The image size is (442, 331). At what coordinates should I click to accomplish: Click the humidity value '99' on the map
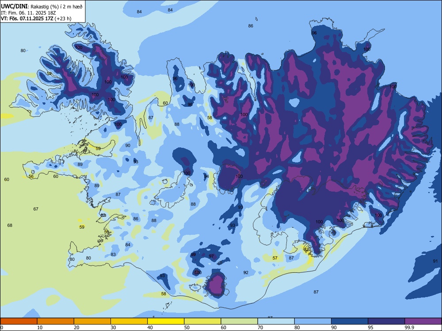(193, 255)
